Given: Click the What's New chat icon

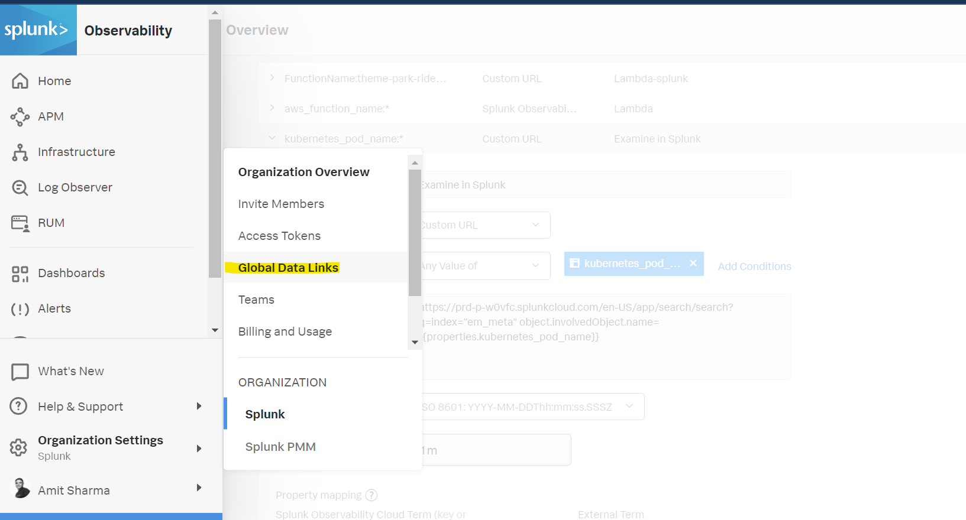Looking at the screenshot, I should [20, 371].
